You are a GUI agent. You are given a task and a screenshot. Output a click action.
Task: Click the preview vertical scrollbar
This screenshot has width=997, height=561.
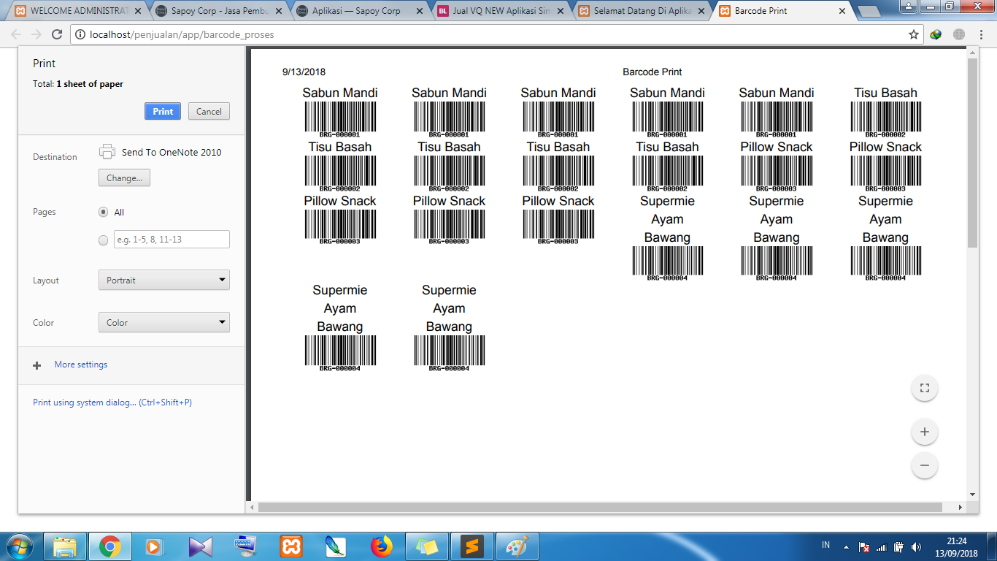(972, 153)
